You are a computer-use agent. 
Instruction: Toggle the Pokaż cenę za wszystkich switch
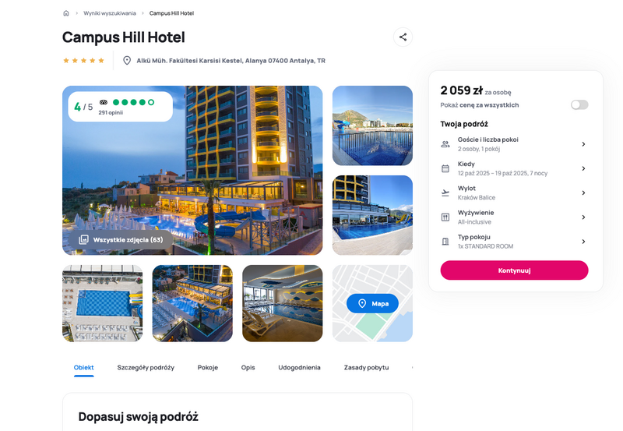click(579, 105)
